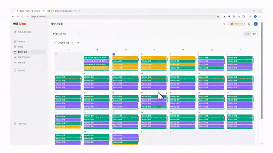Open the 이용가이드 help circle icon
273x153 pixels.
(x=15, y=124)
